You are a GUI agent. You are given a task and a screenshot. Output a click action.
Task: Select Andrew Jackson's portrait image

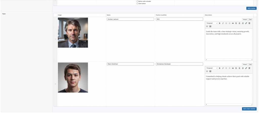[x=73, y=33]
